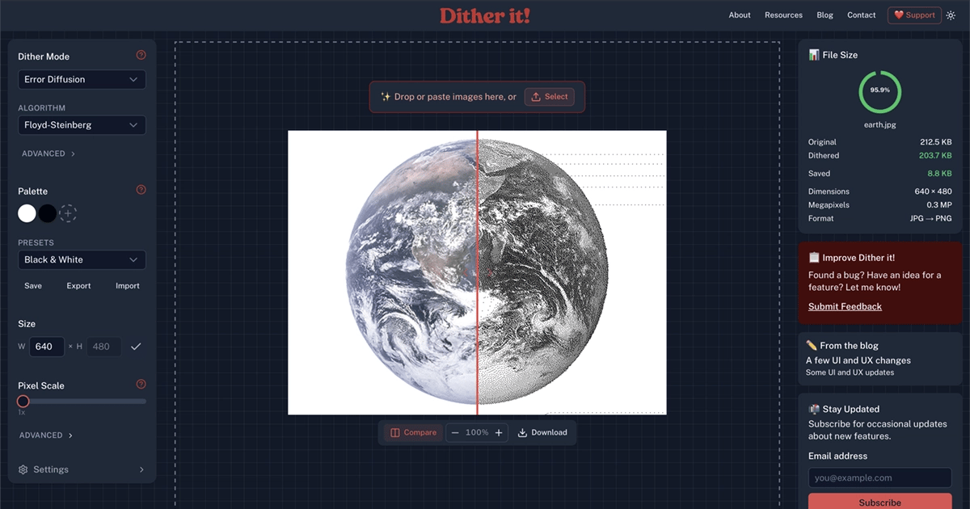Click the Palette help question icon
Image resolution: width=970 pixels, height=509 pixels.
coord(141,190)
